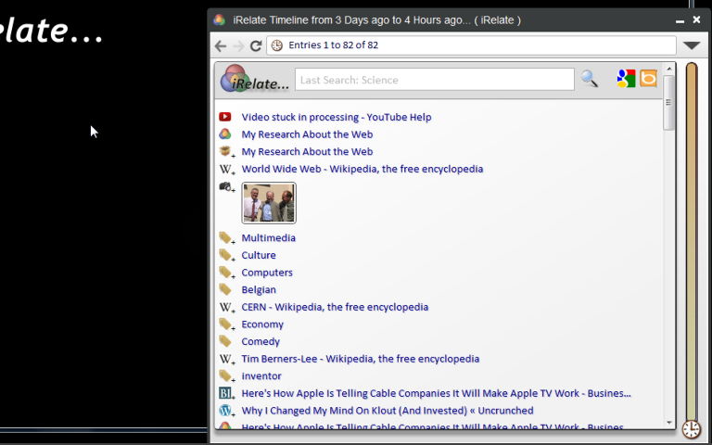Open Here's How Apple Is Telling Cable Companies
Screen dimensions: 712x445
(436, 393)
